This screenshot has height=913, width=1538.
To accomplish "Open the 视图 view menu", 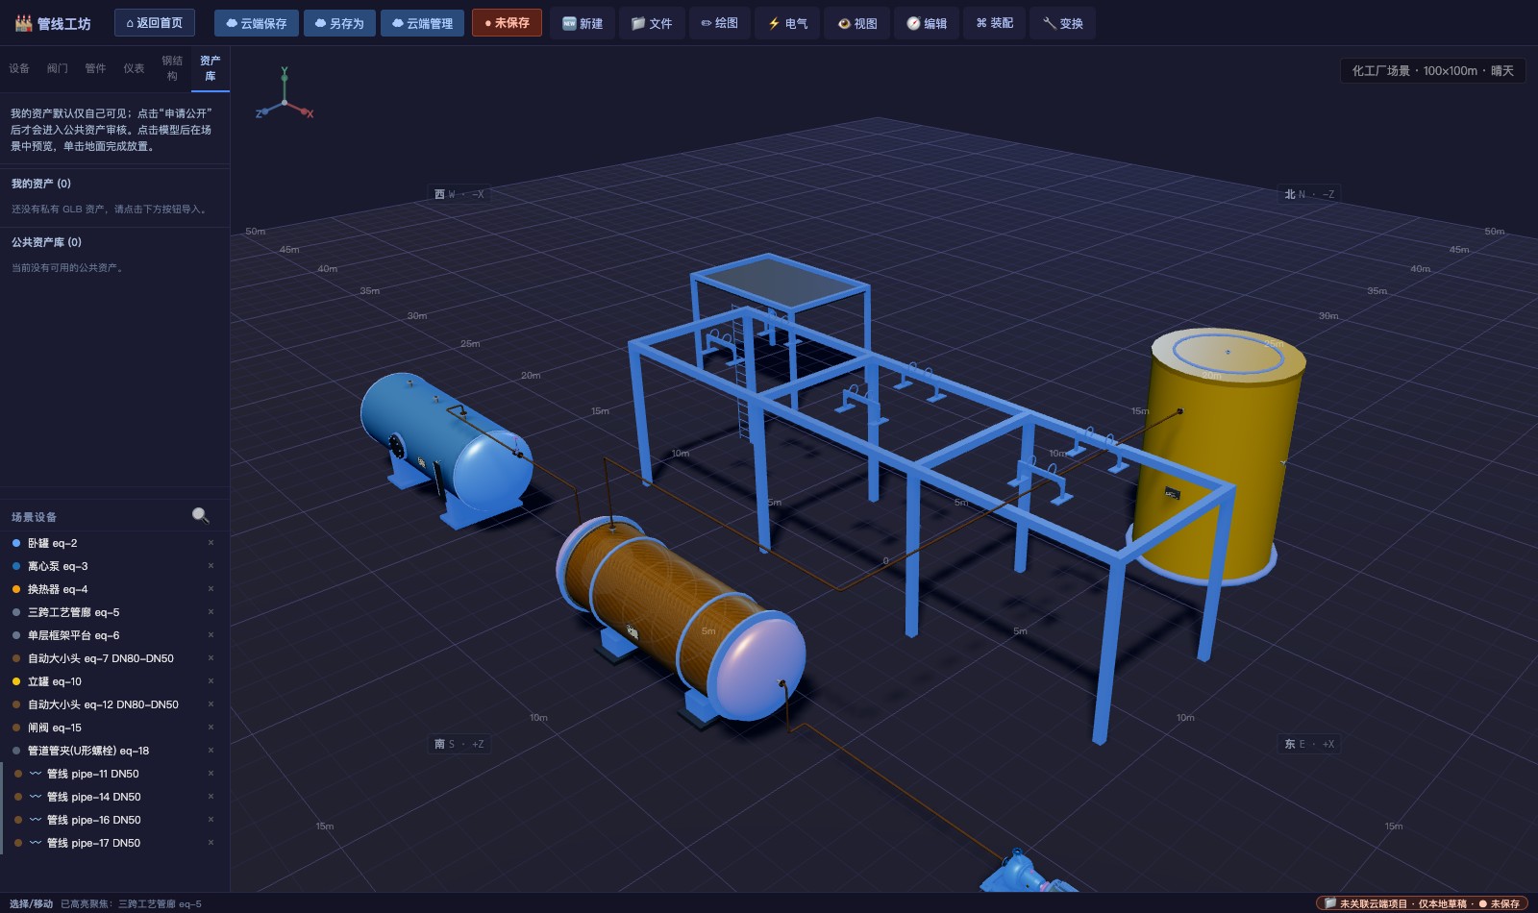I will [x=857, y=23].
